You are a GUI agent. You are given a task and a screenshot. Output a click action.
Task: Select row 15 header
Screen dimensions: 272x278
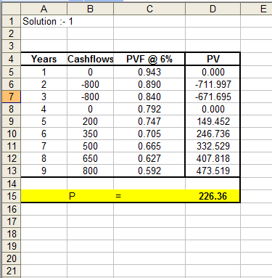(11, 196)
